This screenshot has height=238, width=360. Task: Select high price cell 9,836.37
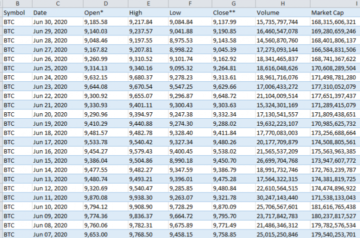point(148,216)
